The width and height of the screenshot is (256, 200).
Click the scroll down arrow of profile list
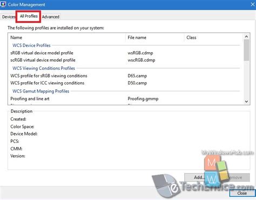tap(246, 101)
